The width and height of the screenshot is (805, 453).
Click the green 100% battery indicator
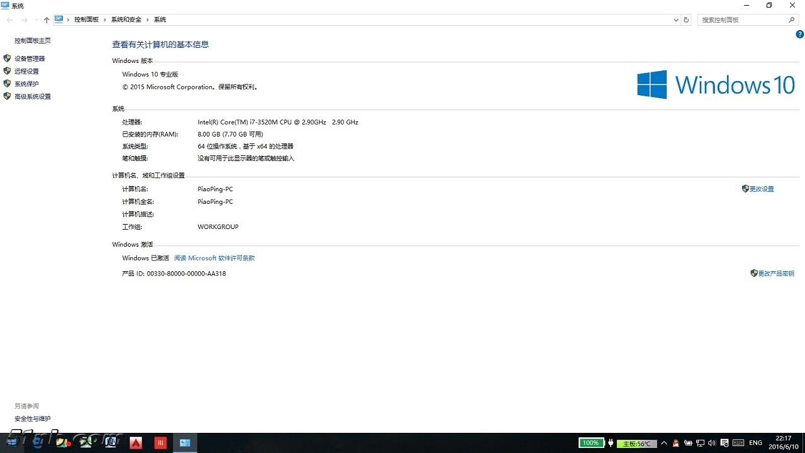[591, 443]
